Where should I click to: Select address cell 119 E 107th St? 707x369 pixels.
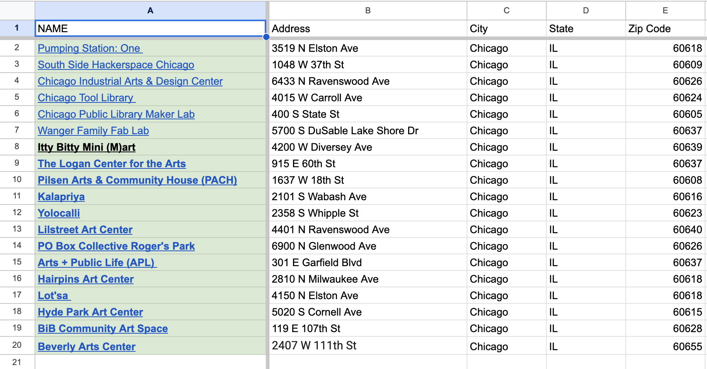[368, 329]
